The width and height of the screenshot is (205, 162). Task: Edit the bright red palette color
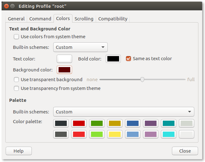[79, 134]
